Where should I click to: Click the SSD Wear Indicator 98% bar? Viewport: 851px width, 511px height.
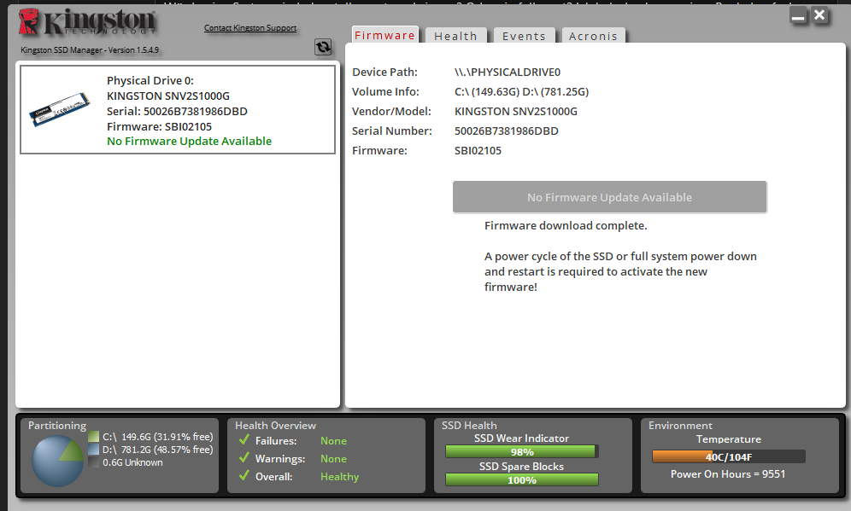(x=521, y=451)
